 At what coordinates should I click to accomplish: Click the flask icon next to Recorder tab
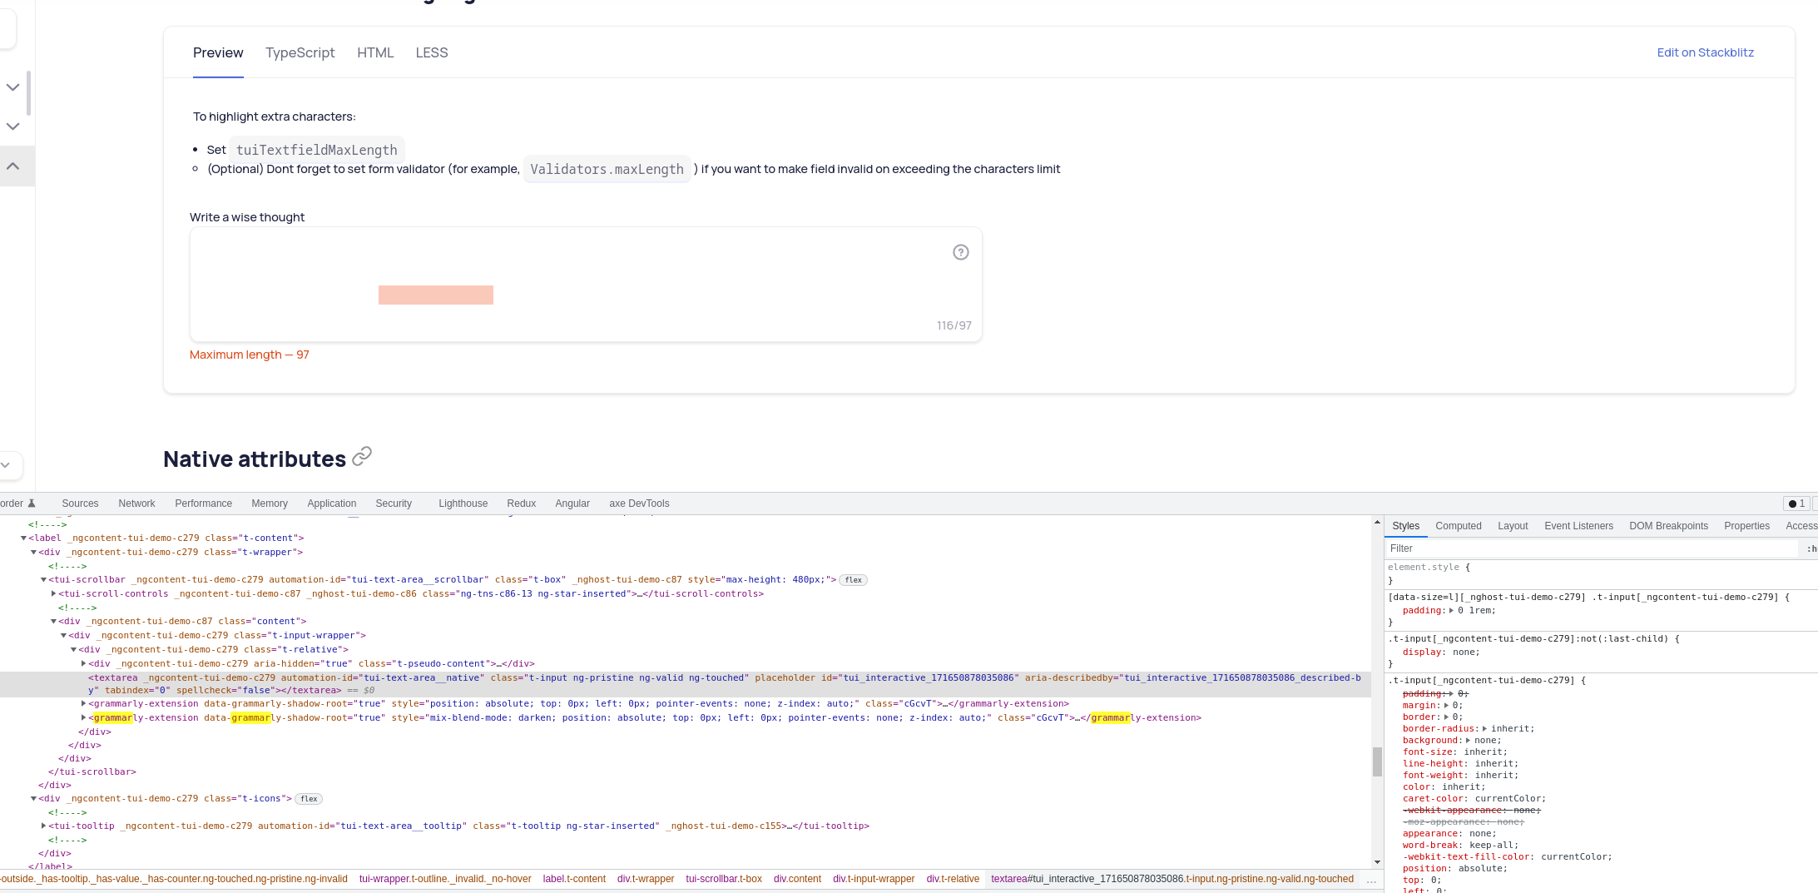coord(32,504)
